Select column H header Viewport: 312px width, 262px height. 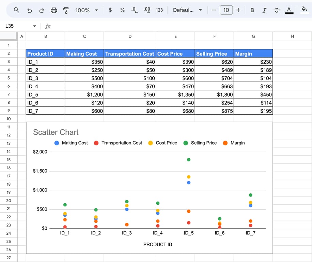click(292, 37)
